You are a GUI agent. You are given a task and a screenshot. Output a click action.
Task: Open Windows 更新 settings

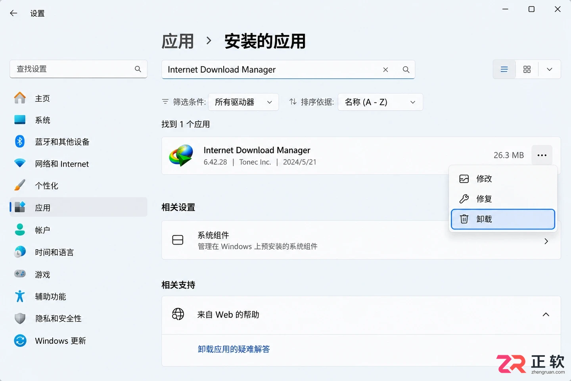[x=79, y=341]
